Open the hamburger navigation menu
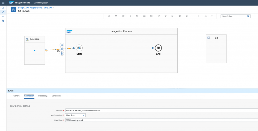The width and height of the screenshot is (258, 131). click(3, 3)
